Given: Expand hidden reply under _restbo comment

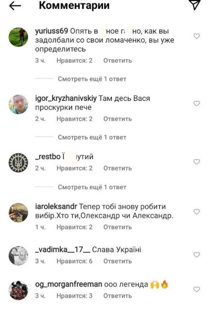Looking at the screenshot, I should 92,187.
